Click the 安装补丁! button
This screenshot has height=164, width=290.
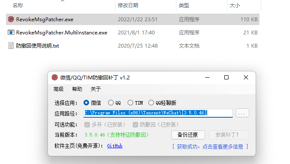point(229,135)
